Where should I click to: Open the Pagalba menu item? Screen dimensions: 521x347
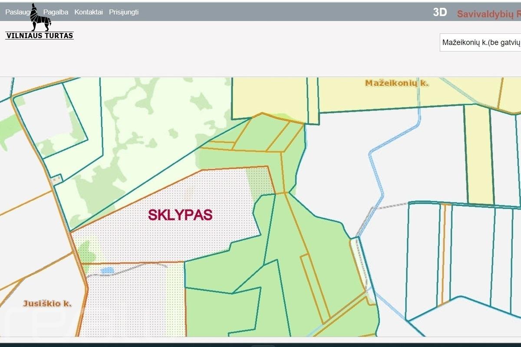tap(56, 12)
